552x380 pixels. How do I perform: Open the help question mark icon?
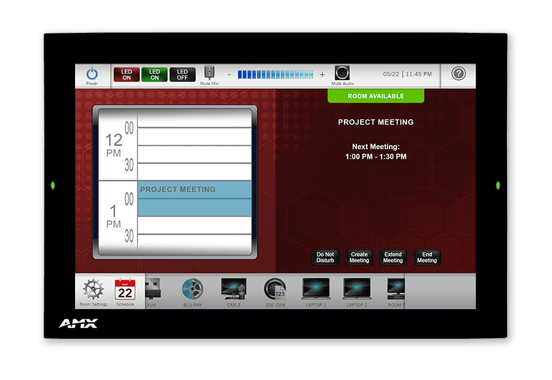[459, 74]
